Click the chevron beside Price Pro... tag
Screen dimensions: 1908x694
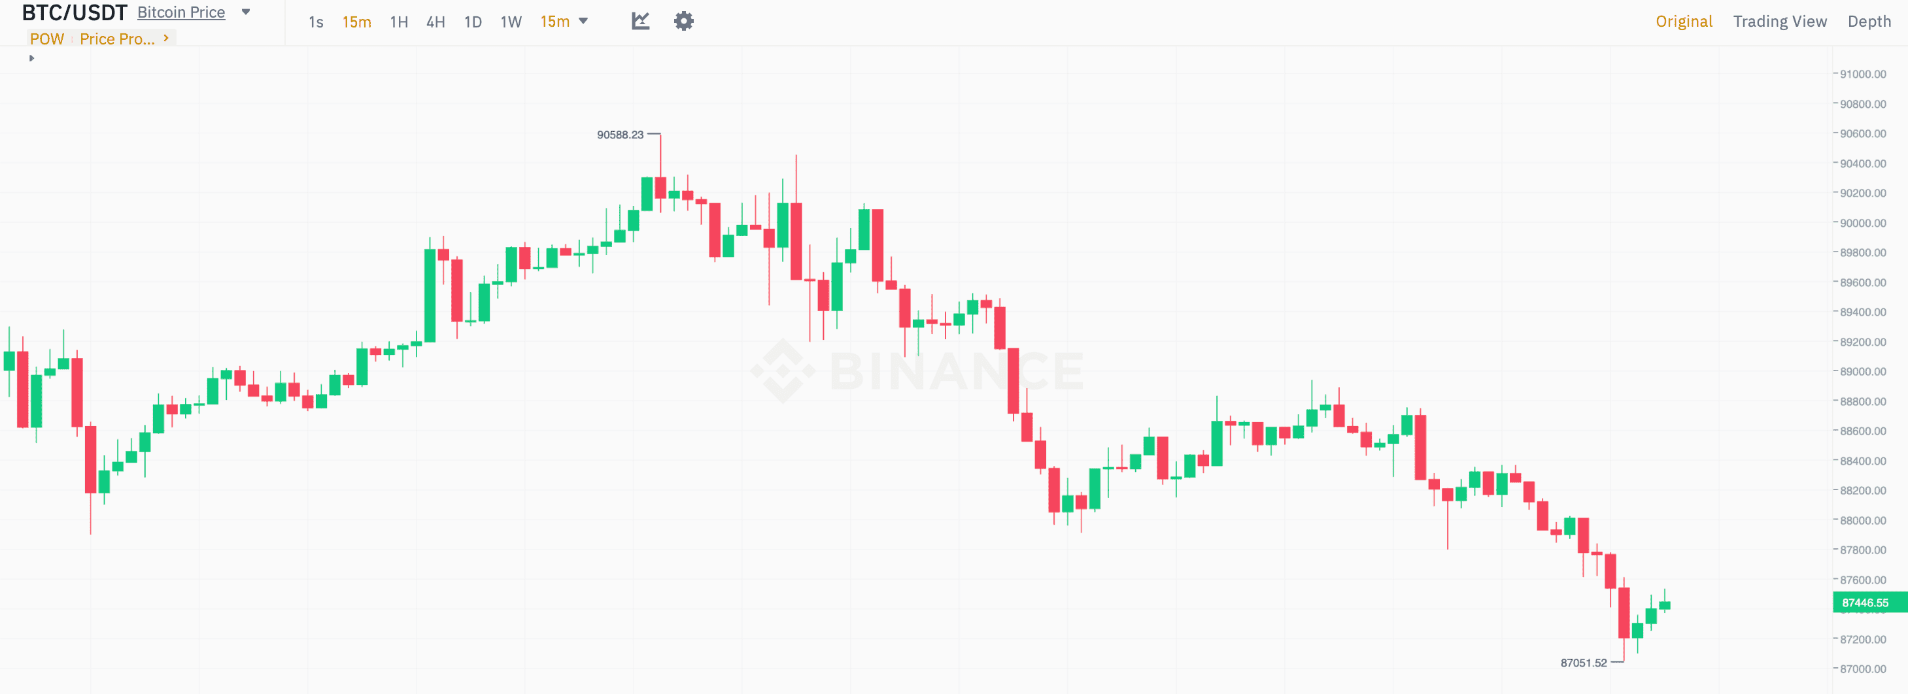(x=166, y=38)
